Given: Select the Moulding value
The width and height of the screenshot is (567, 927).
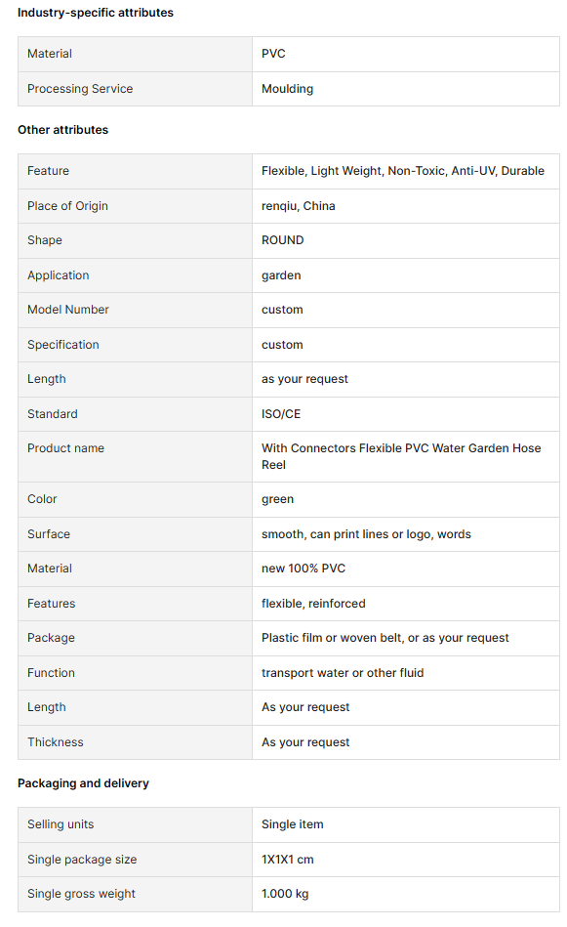Looking at the screenshot, I should click(287, 89).
